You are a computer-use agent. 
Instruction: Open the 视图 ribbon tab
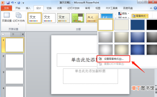click(98, 8)
